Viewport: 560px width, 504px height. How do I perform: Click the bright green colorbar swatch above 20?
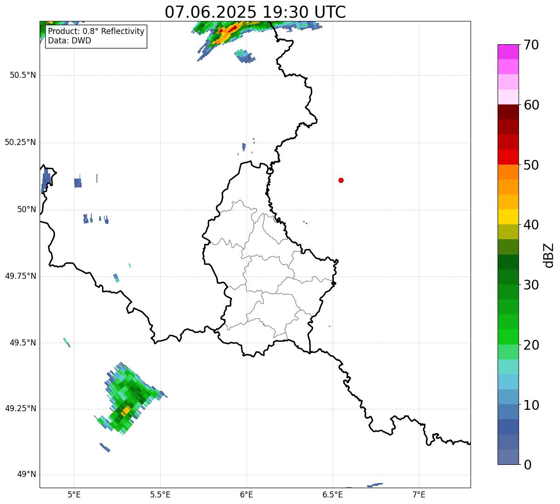[x=508, y=337]
